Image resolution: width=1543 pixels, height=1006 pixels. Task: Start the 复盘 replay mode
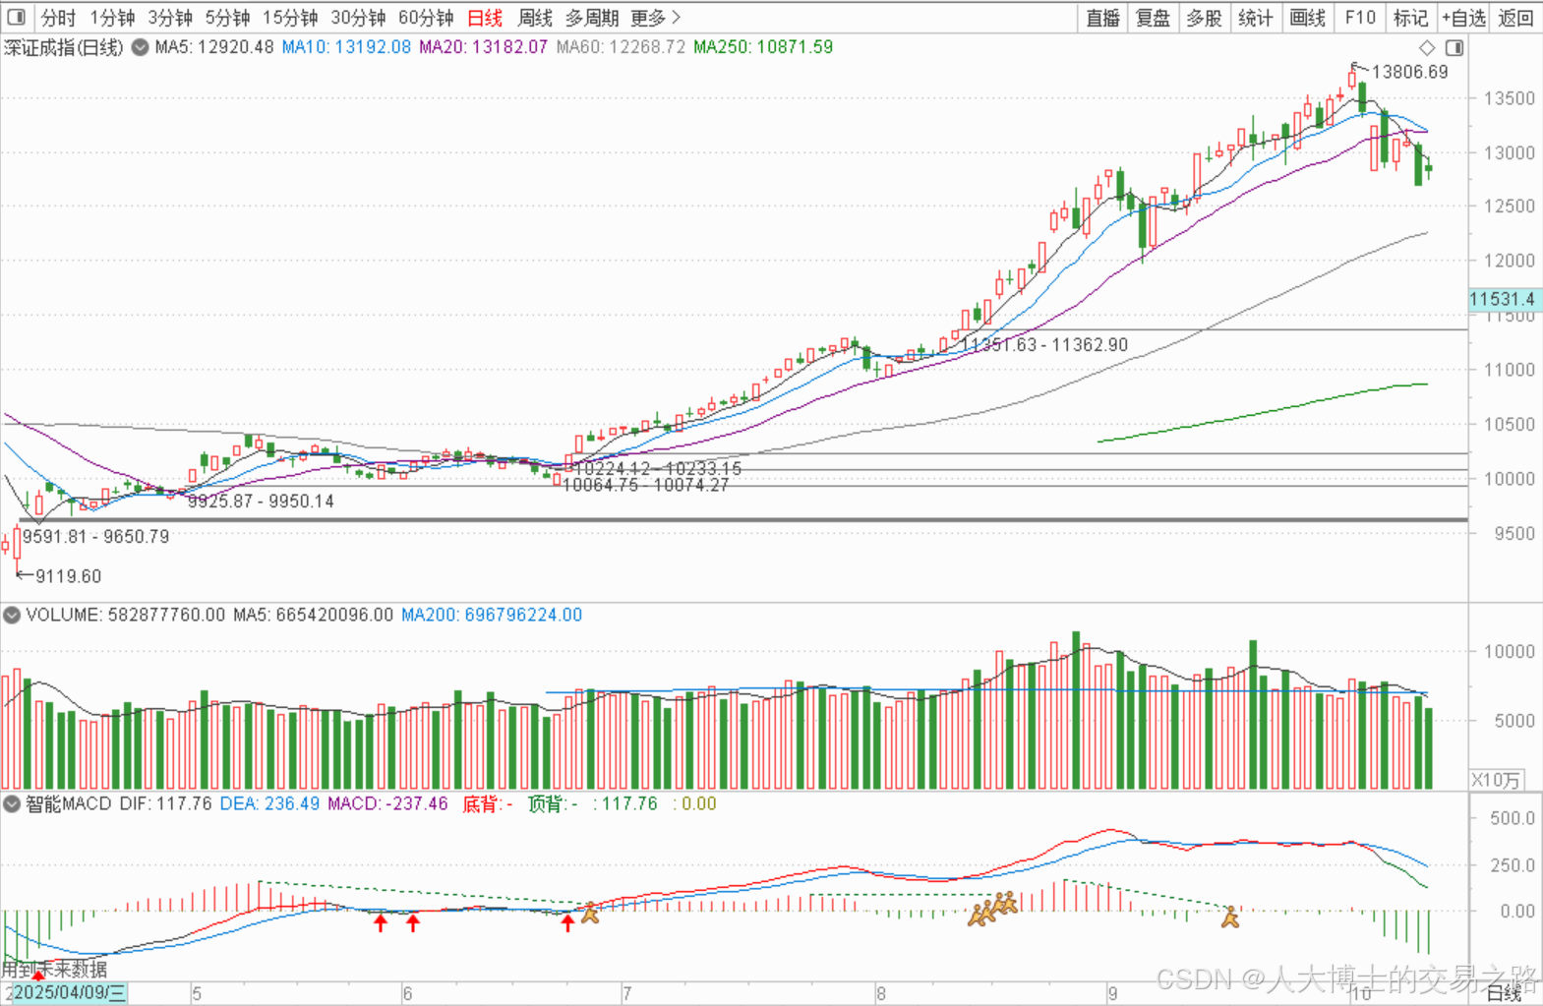click(1153, 18)
